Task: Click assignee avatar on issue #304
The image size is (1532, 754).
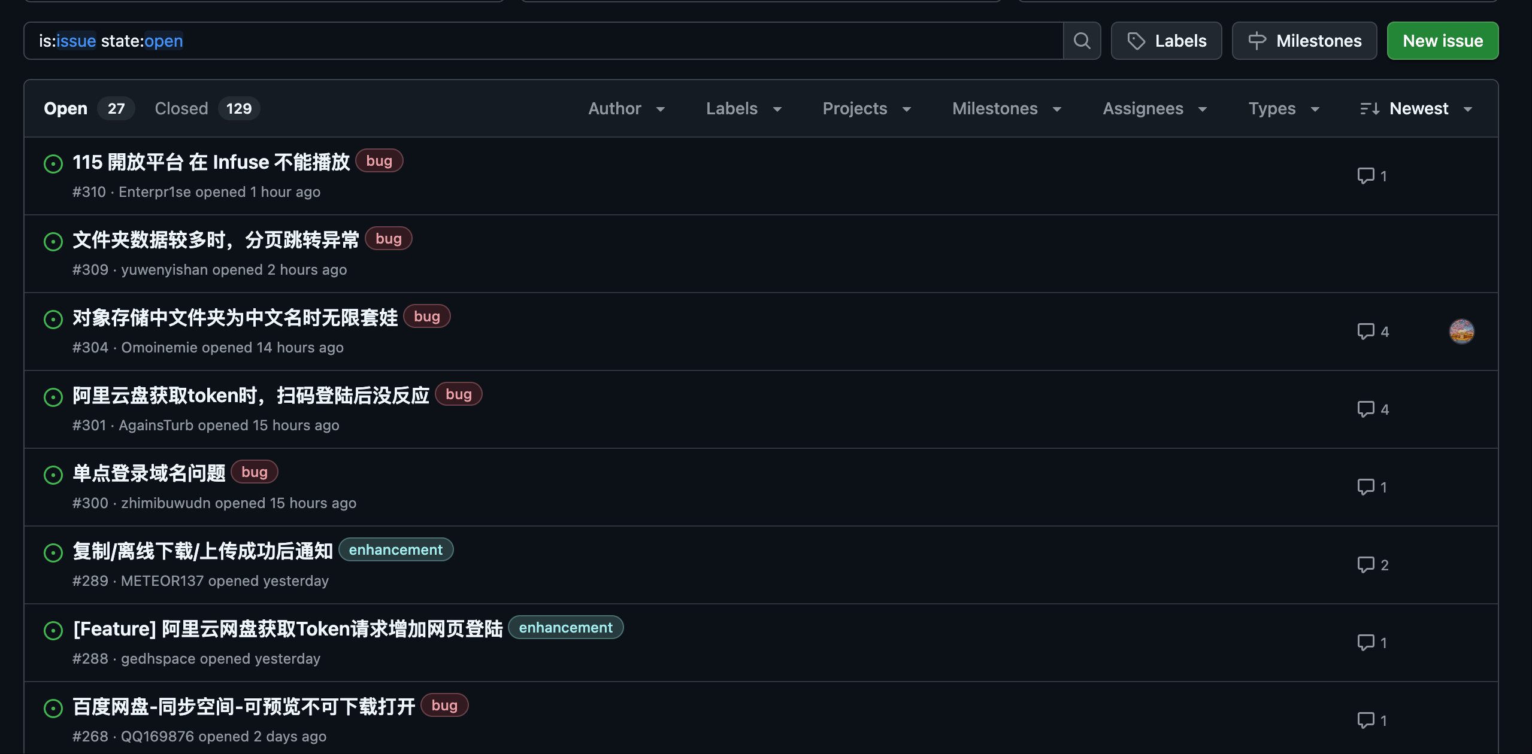Action: tap(1461, 332)
